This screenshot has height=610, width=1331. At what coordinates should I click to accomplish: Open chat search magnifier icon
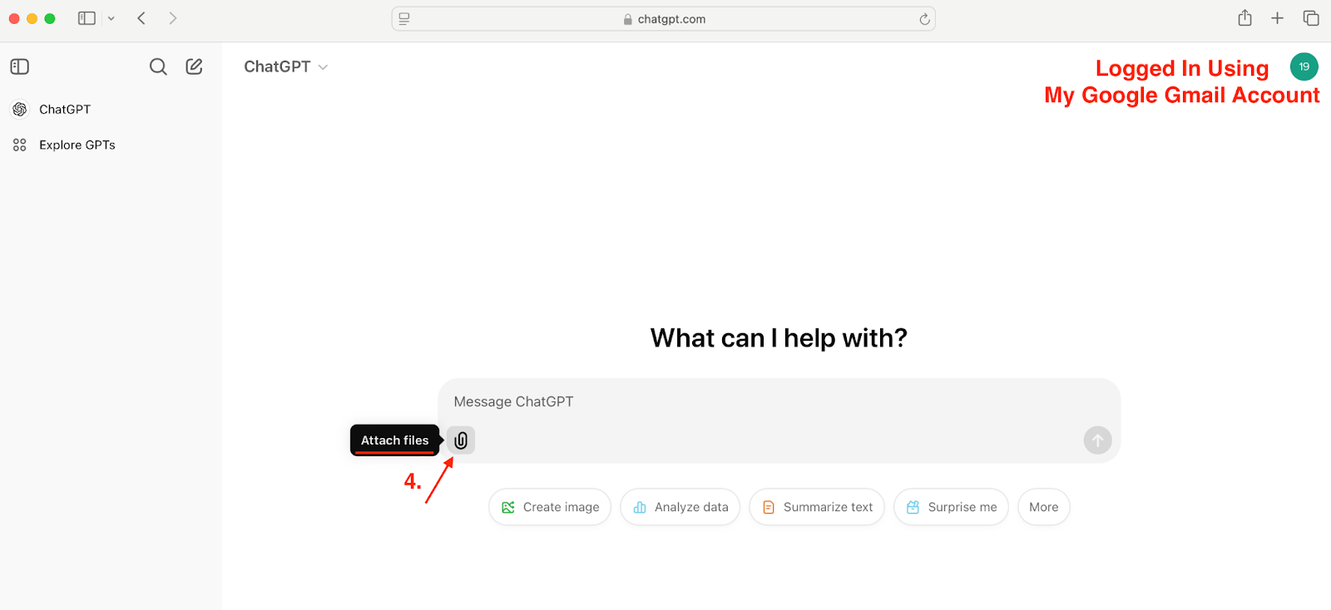(x=158, y=66)
